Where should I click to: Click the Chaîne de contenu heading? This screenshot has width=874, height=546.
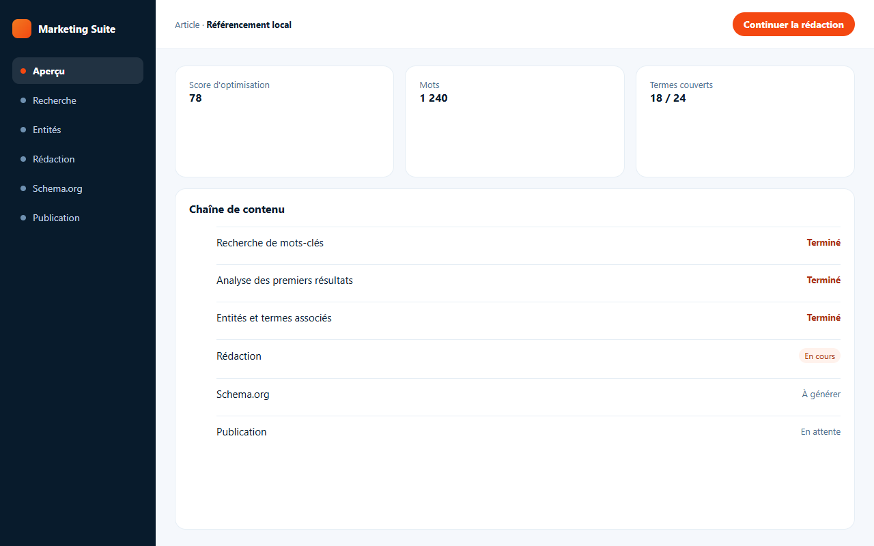click(237, 210)
